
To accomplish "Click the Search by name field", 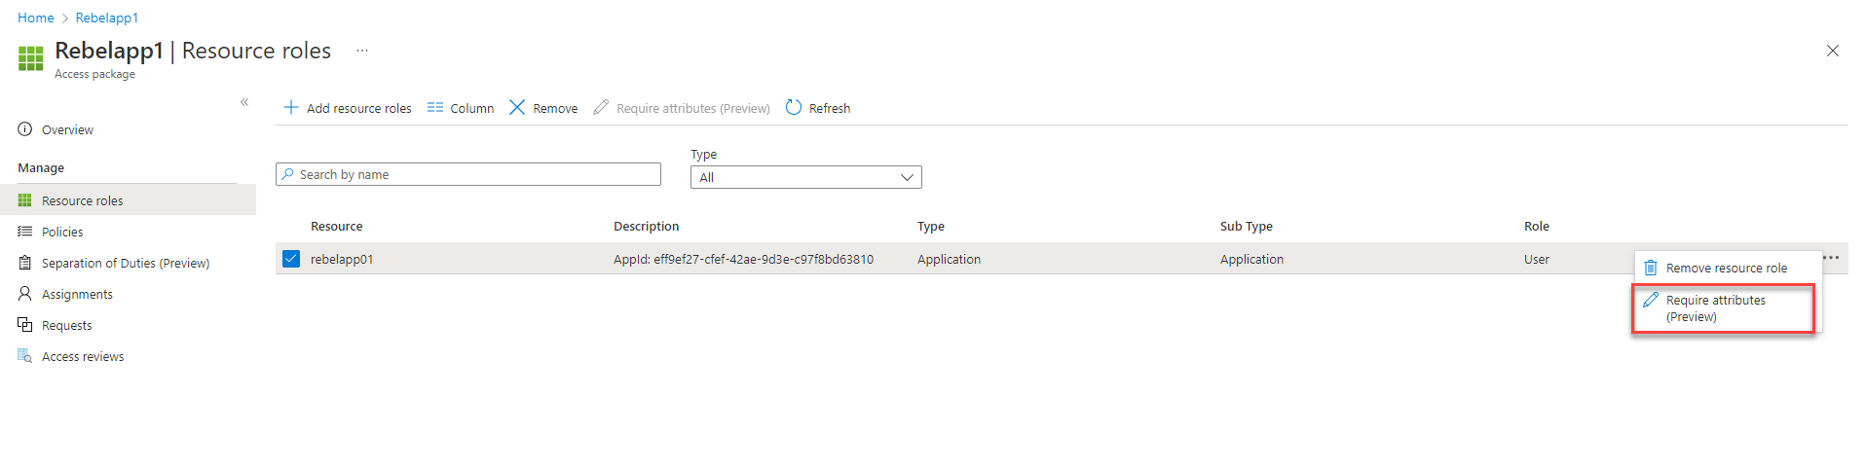I will [468, 175].
